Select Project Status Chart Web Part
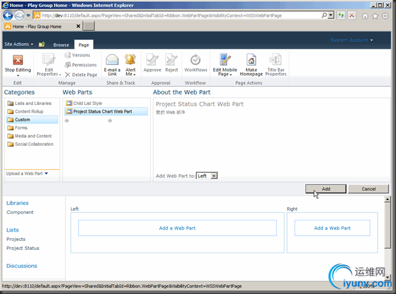396x294 pixels. coord(106,112)
